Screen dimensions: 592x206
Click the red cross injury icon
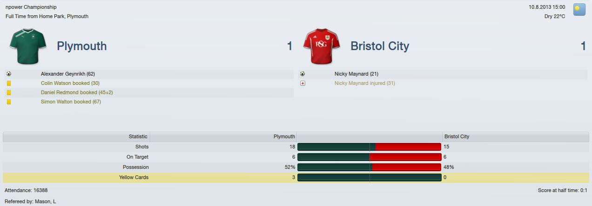tap(303, 83)
